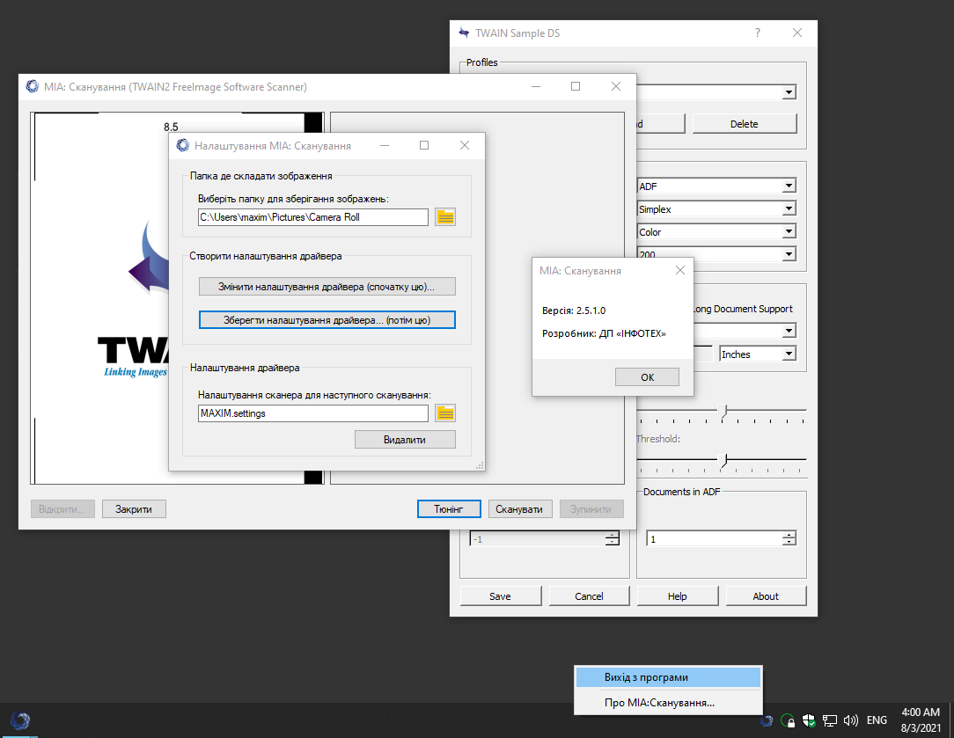
Task: Click the MIA icon in the taskbar
Action: pos(19,720)
